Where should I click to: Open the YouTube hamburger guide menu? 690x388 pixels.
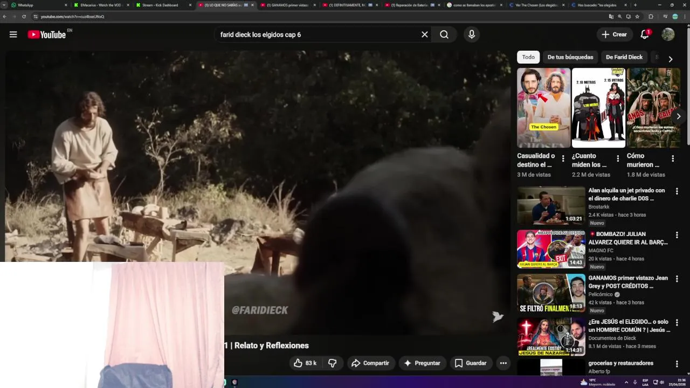13,34
